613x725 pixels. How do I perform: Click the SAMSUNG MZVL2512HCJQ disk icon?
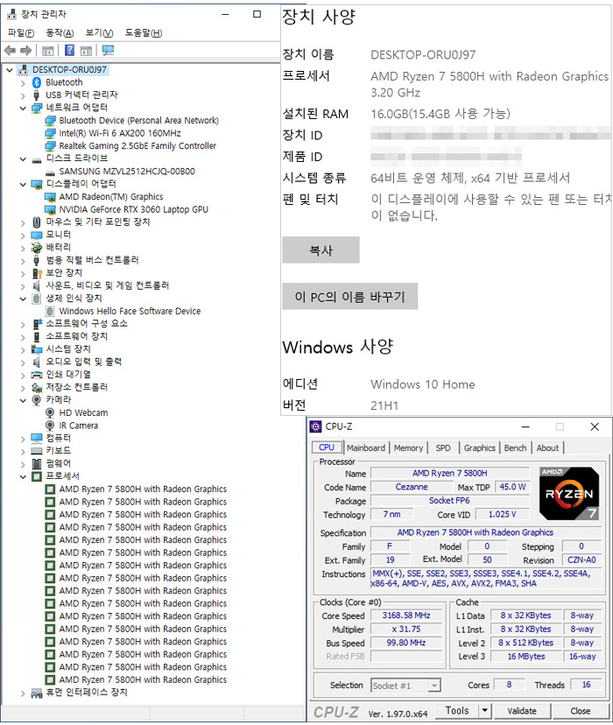pyautogui.click(x=50, y=172)
